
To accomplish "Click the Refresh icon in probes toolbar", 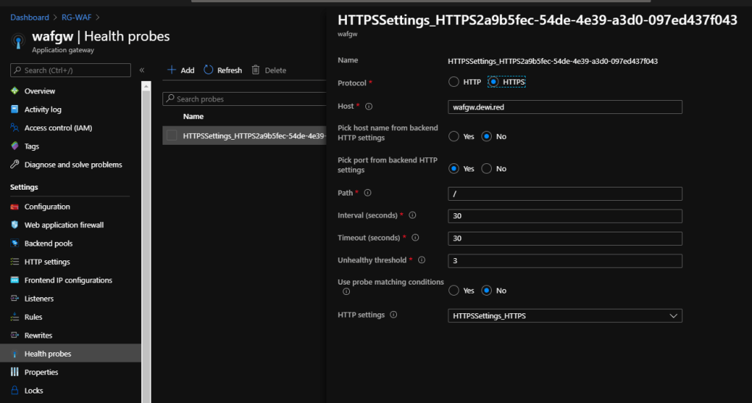I will click(x=209, y=70).
